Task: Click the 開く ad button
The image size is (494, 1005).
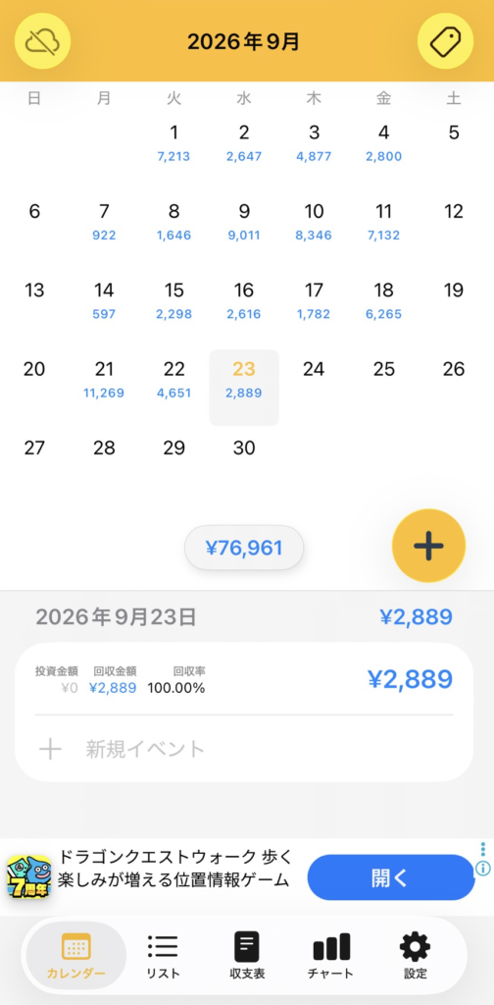Action: [x=391, y=877]
